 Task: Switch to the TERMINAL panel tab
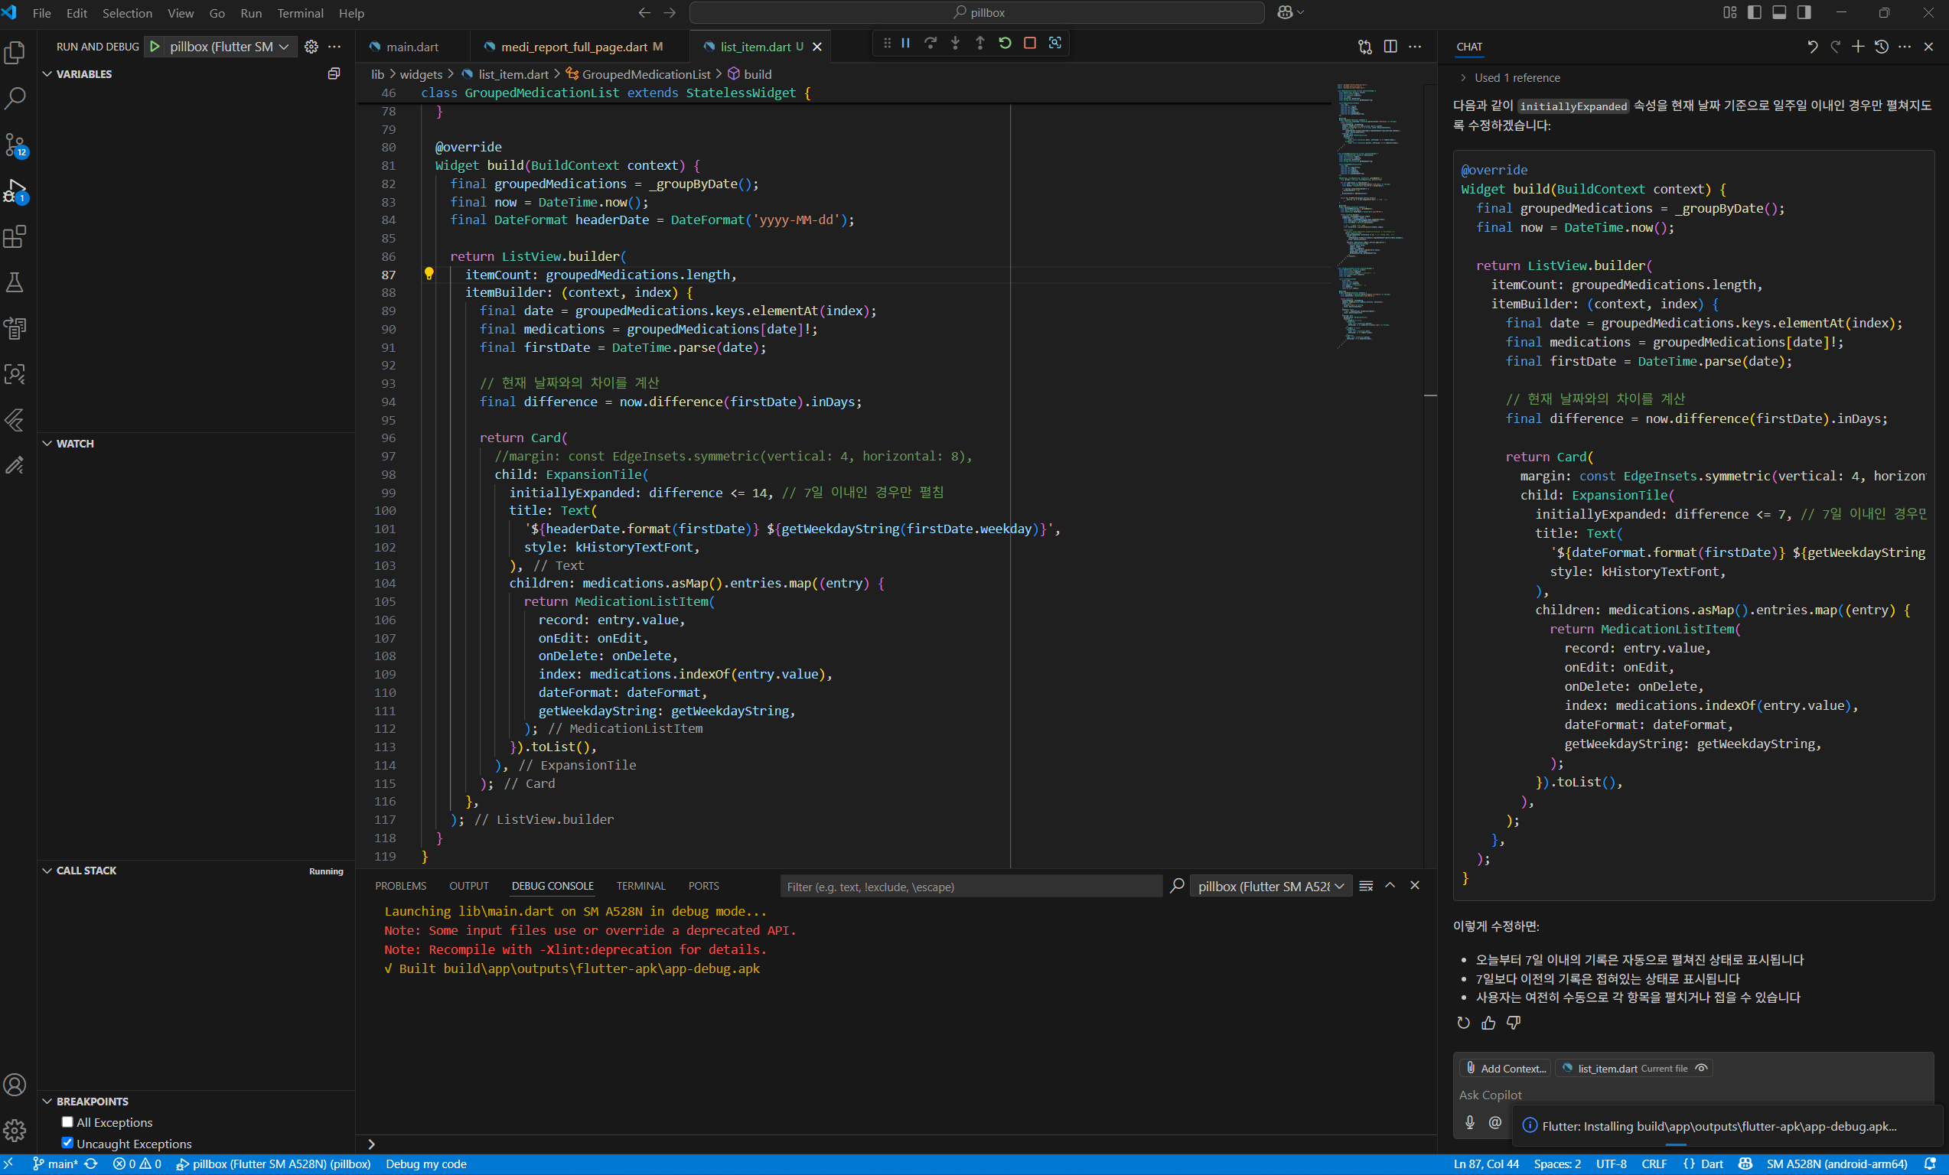[640, 886]
